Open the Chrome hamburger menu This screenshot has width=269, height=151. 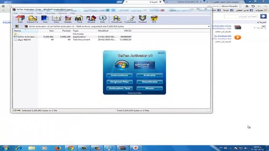3,6
